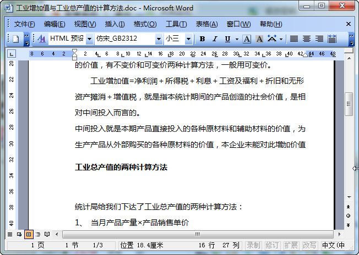Switch to Outline view icon
Image resolution: width=359 pixels, height=255 pixels.
[38, 234]
